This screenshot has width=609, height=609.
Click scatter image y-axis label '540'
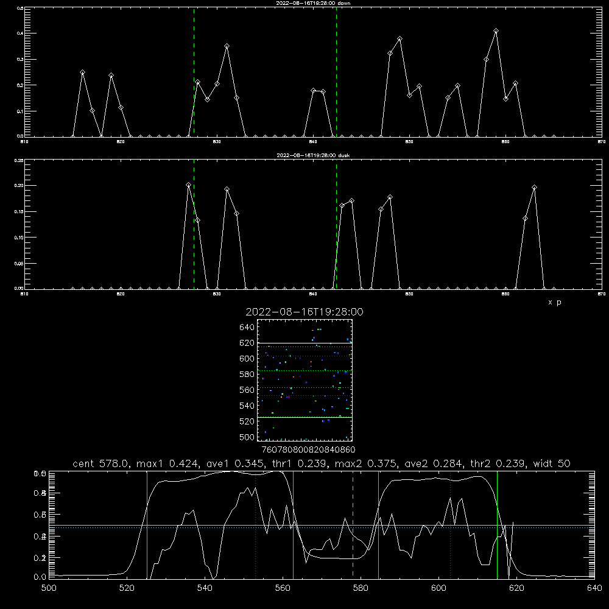tap(247, 406)
